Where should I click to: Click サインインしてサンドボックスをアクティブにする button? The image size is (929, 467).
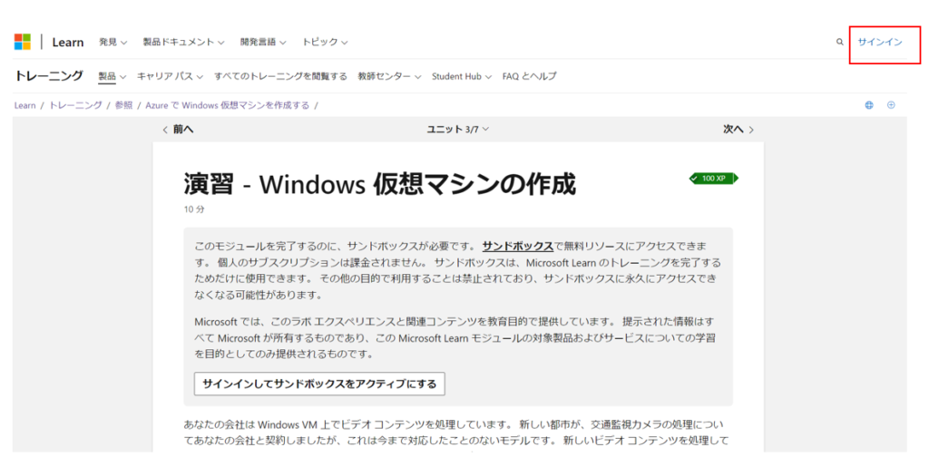point(319,384)
